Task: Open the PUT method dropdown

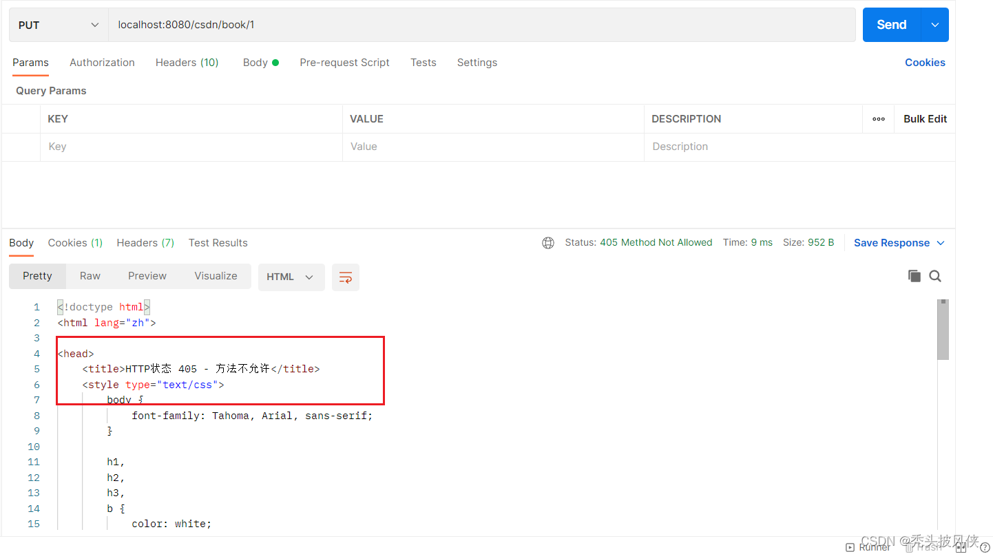Action: [x=58, y=25]
